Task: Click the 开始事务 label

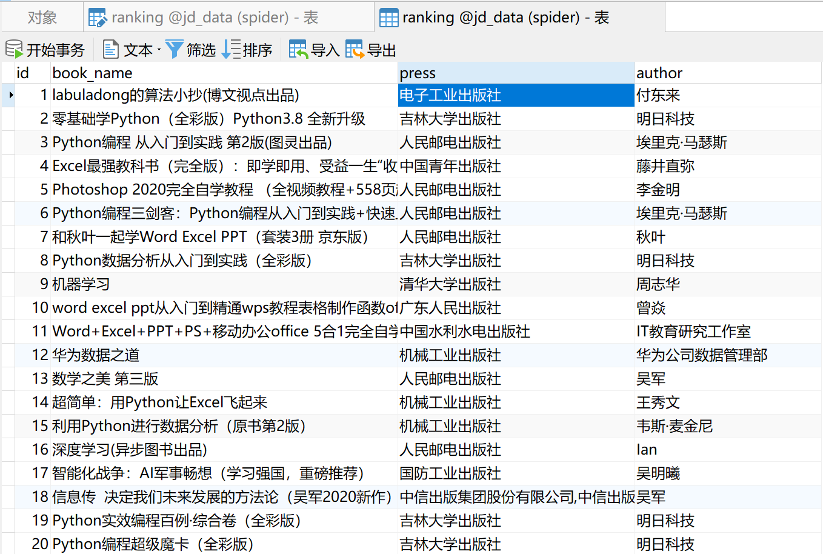Action: pyautogui.click(x=56, y=50)
